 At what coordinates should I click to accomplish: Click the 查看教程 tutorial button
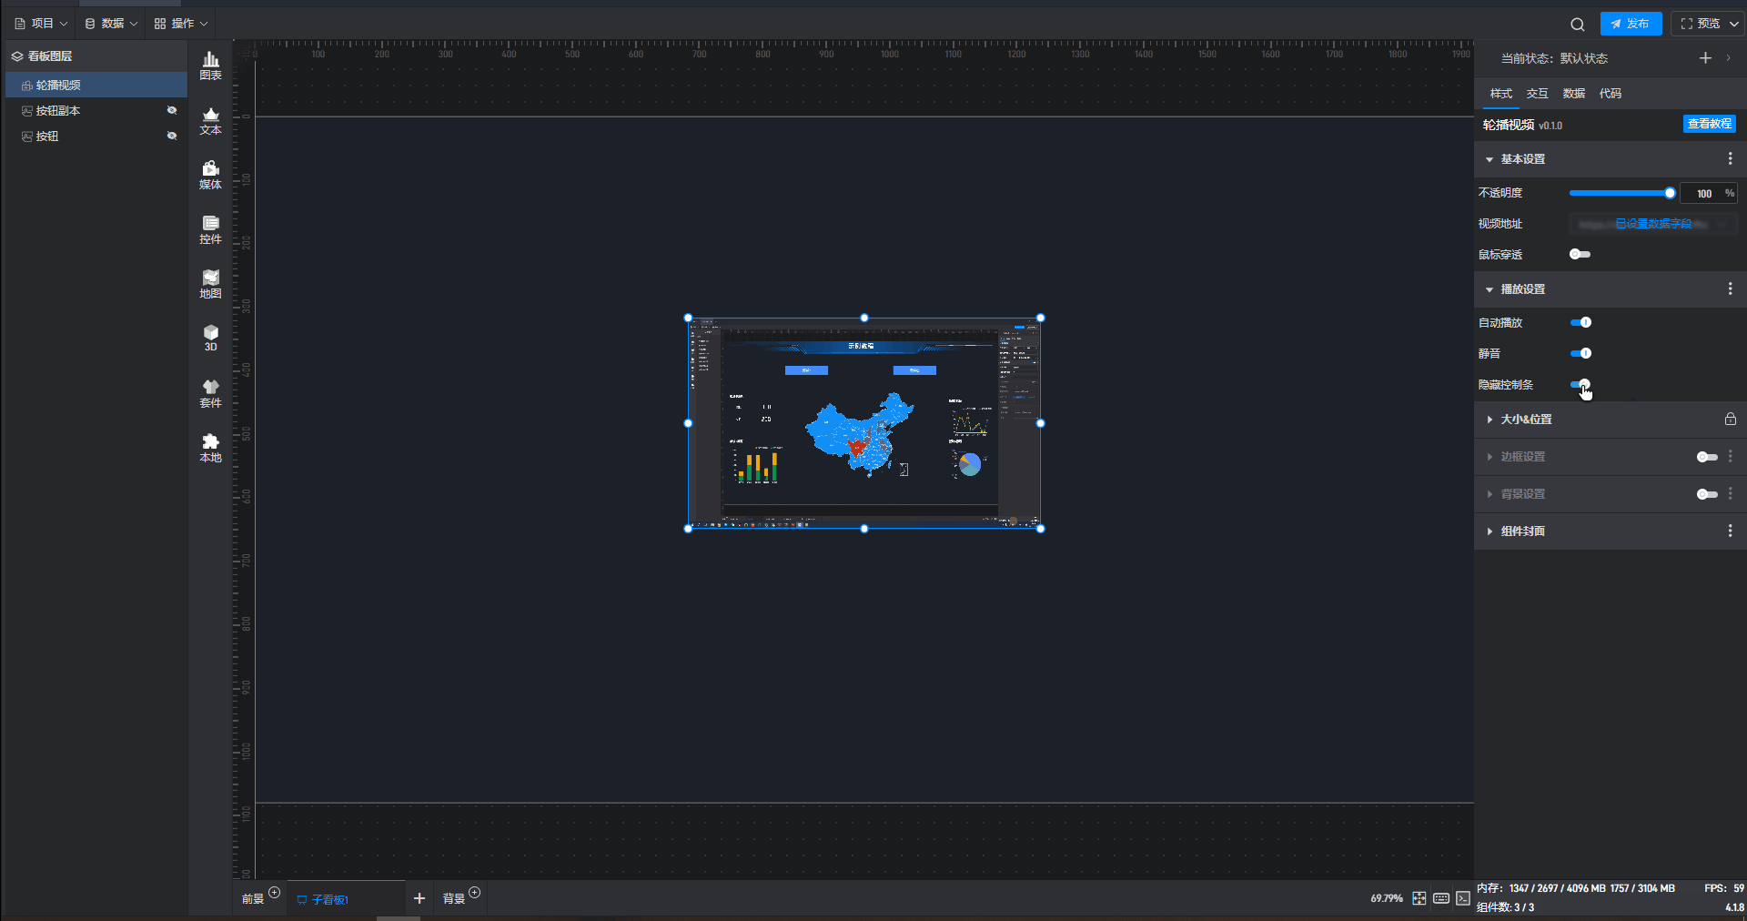[1709, 124]
